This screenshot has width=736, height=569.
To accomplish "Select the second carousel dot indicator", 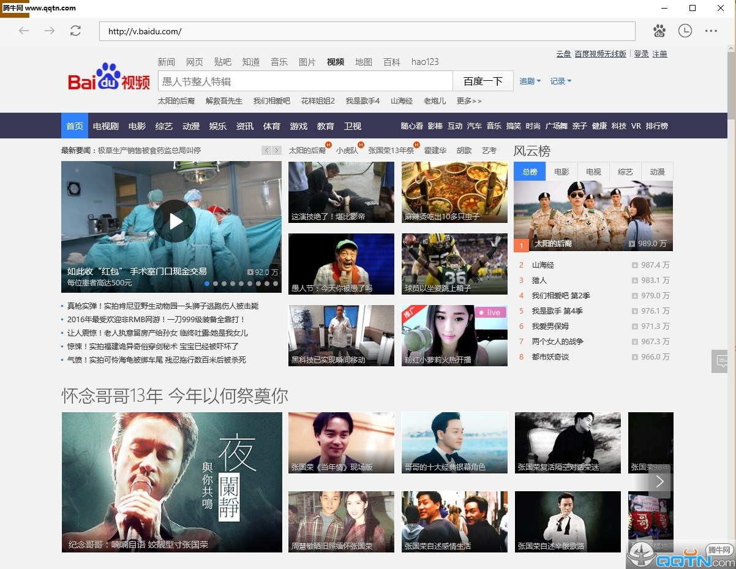I will (x=216, y=284).
